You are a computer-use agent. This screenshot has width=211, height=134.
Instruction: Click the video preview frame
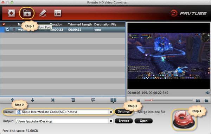(168, 56)
